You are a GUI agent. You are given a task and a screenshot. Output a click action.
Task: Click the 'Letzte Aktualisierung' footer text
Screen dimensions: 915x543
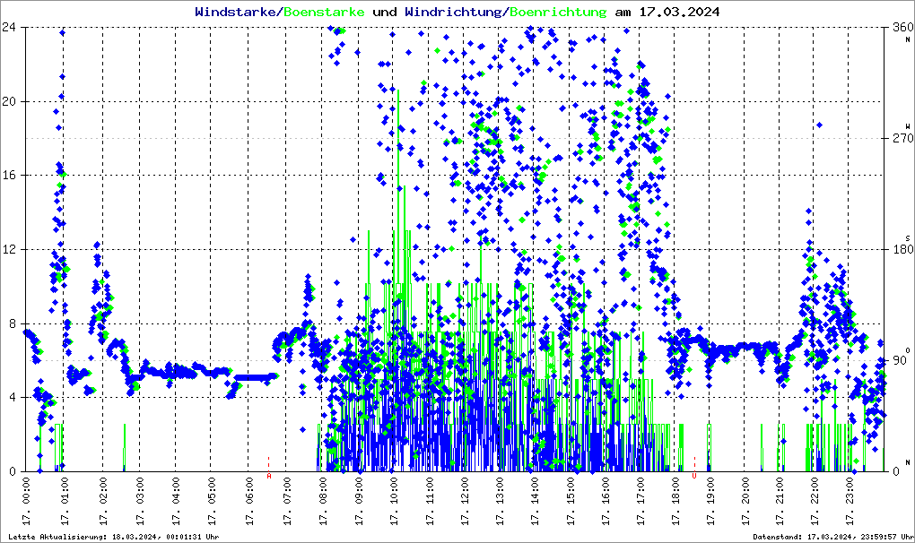pyautogui.click(x=114, y=537)
